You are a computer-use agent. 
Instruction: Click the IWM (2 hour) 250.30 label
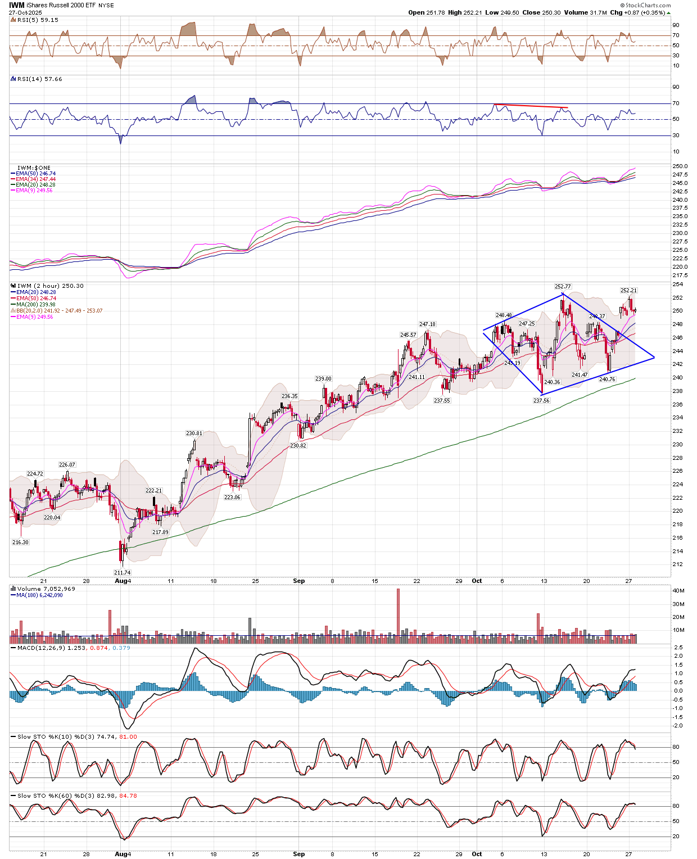(50, 286)
